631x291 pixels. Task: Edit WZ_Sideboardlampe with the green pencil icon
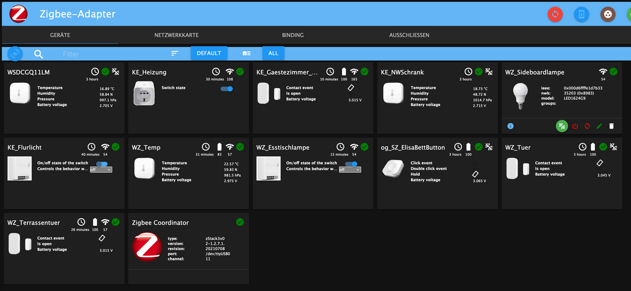(599, 126)
